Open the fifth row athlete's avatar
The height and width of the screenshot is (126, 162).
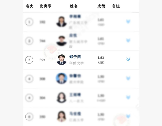(61, 97)
